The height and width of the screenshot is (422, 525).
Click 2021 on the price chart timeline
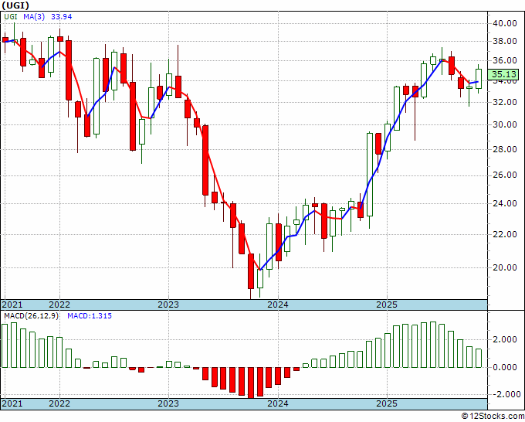(12, 305)
